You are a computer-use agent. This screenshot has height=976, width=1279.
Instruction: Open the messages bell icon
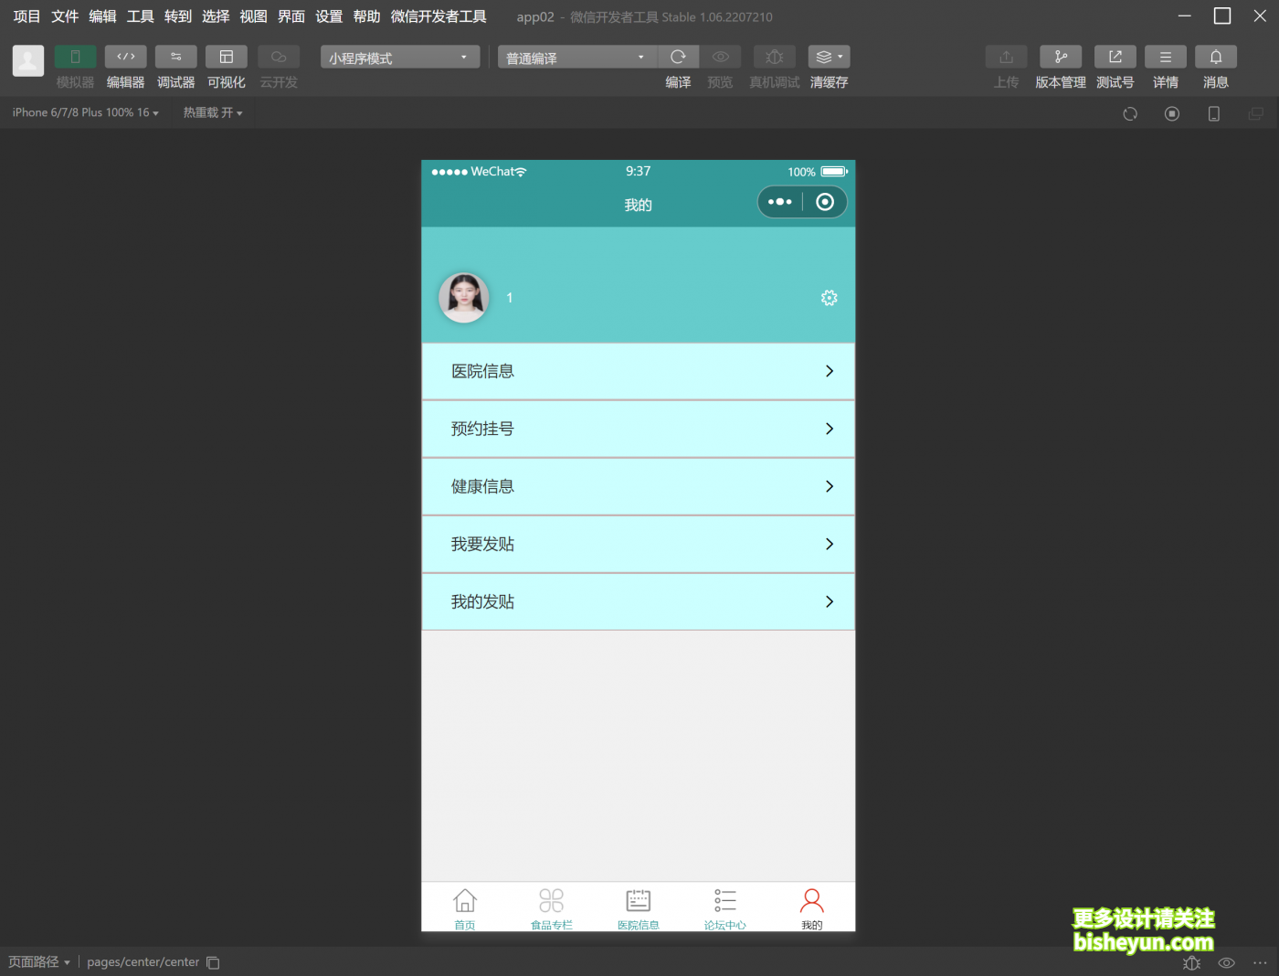[1215, 57]
